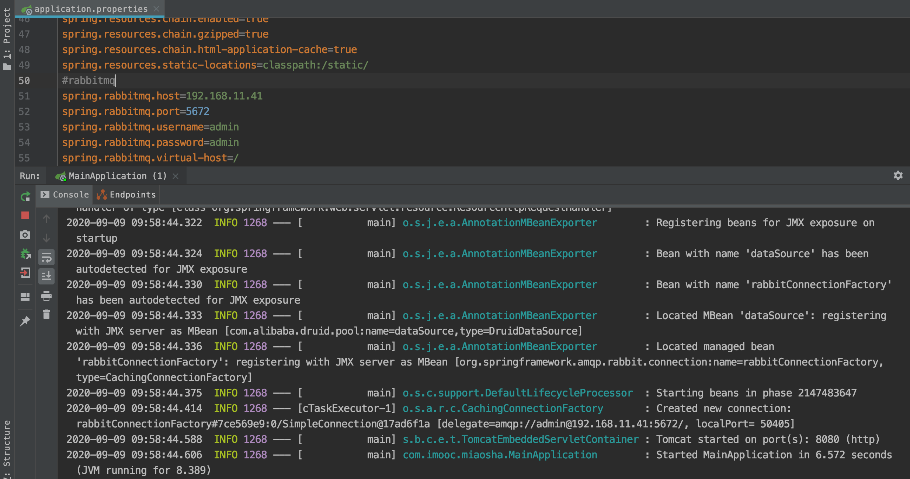The height and width of the screenshot is (479, 910).
Task: Toggle scroll to end of console
Action: pyautogui.click(x=46, y=276)
